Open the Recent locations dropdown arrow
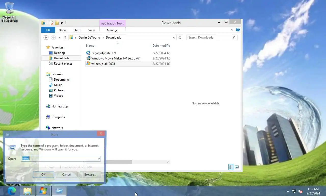 [x=59, y=38]
